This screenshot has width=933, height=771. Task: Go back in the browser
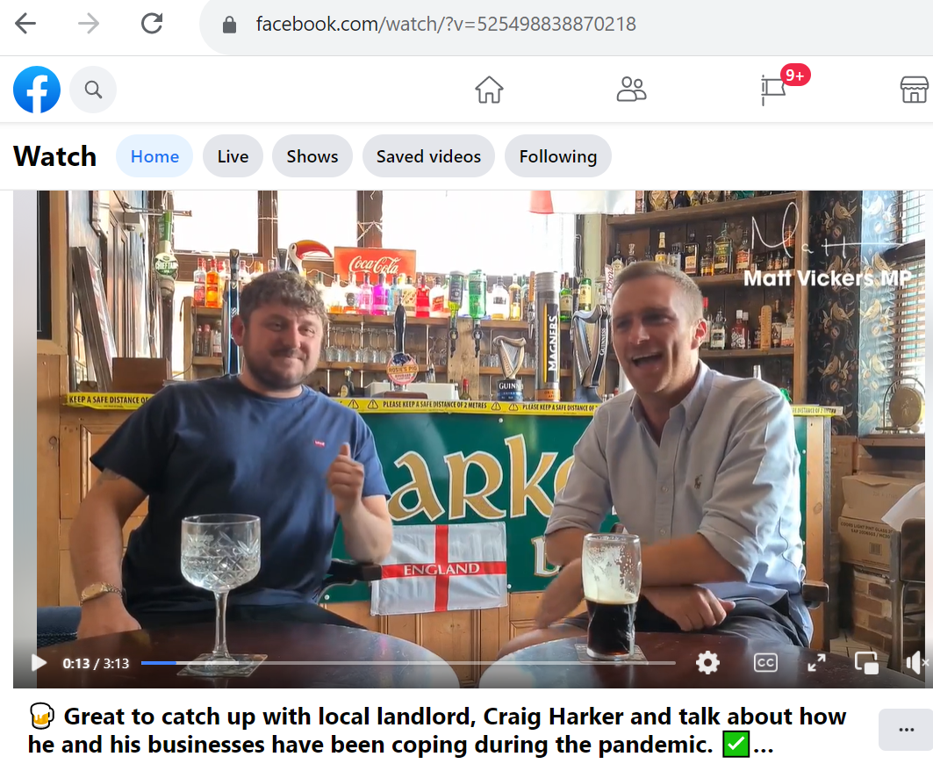(x=25, y=25)
